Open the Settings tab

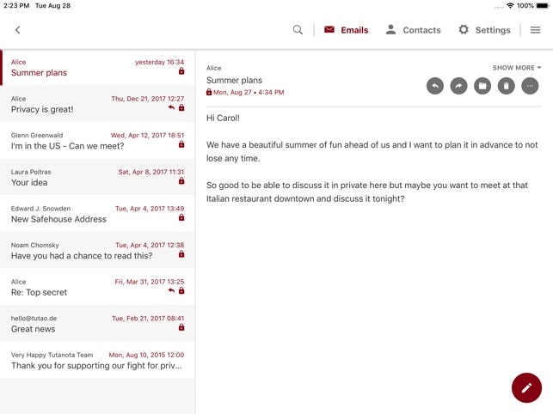(484, 30)
